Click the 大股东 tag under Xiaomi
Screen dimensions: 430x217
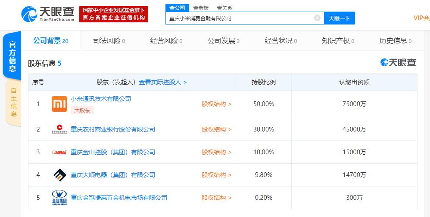click(82, 110)
